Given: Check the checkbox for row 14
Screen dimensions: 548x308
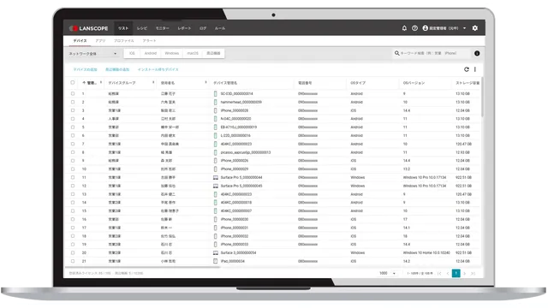Looking at the screenshot, I should [x=73, y=203].
